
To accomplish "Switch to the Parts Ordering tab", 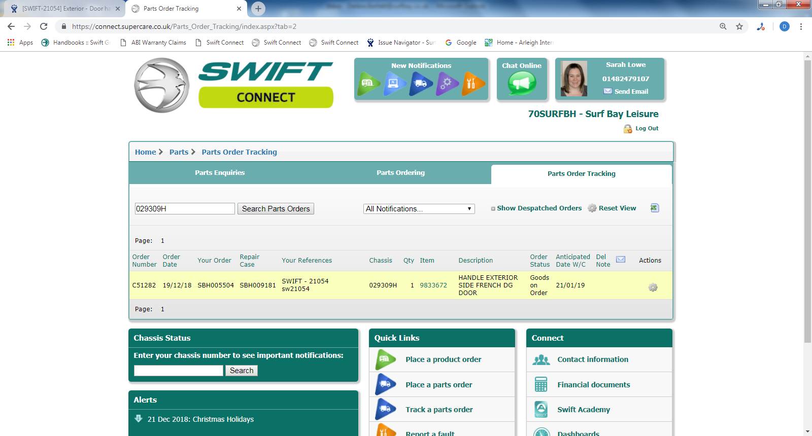I will coord(400,173).
